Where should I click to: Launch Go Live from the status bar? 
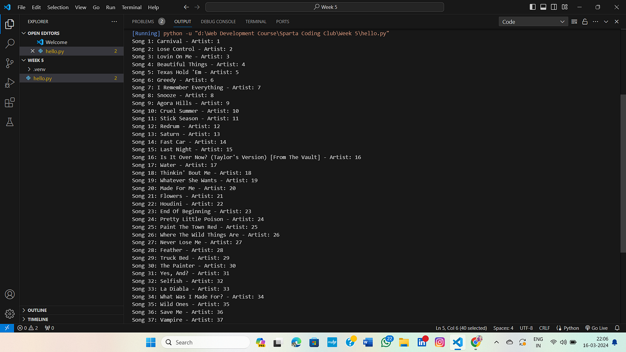click(596, 328)
